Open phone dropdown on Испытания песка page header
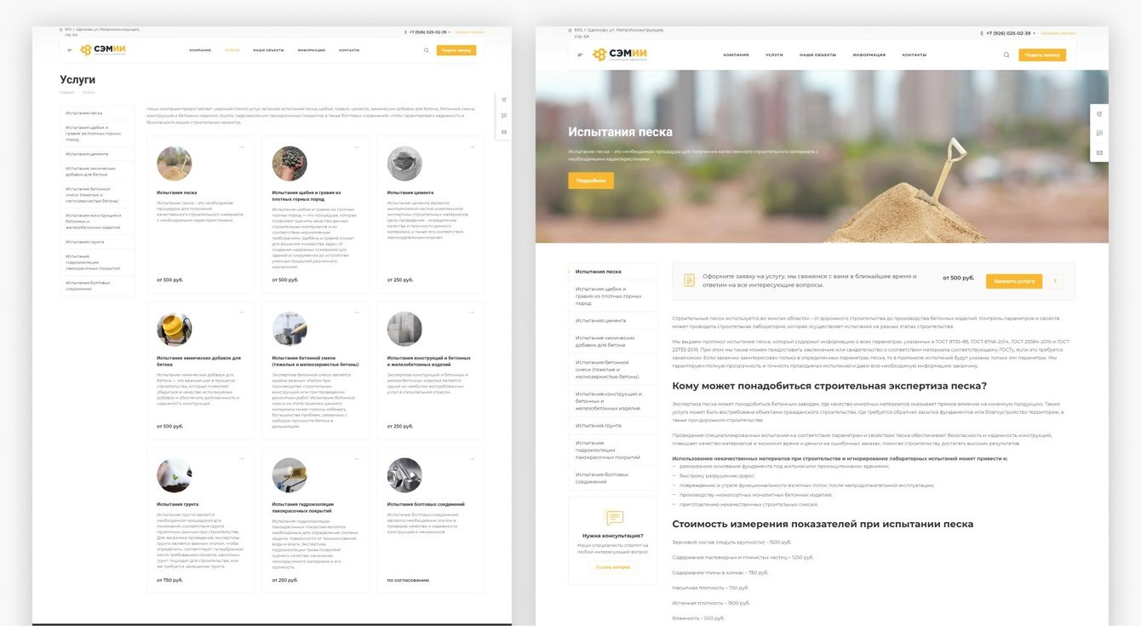This screenshot has width=1141, height=626. pos(1035,33)
